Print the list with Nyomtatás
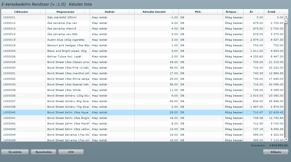This screenshot has width=291, height=162. [43, 152]
